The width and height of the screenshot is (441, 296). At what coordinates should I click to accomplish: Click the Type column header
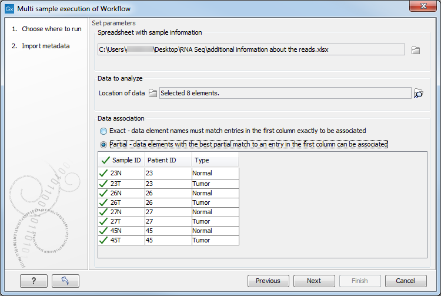click(215, 160)
